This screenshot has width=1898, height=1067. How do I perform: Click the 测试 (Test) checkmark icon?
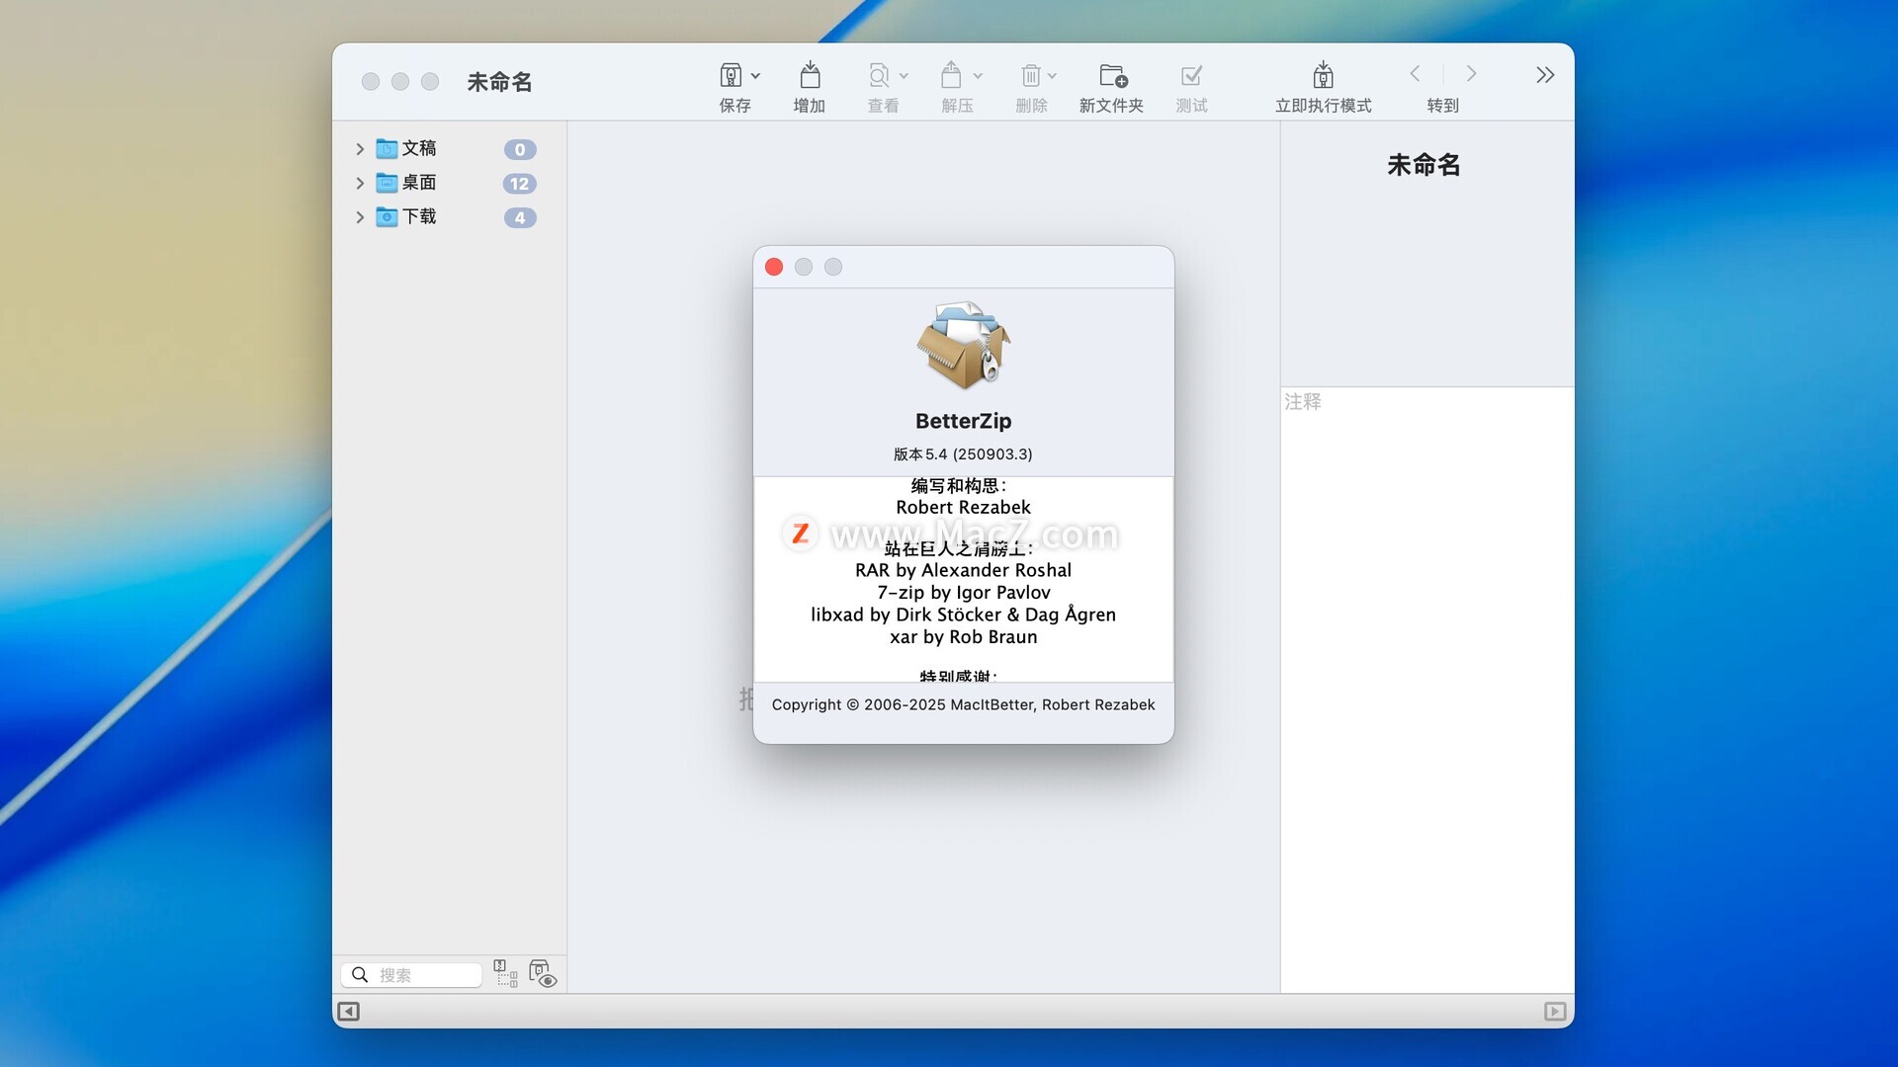tap(1192, 76)
